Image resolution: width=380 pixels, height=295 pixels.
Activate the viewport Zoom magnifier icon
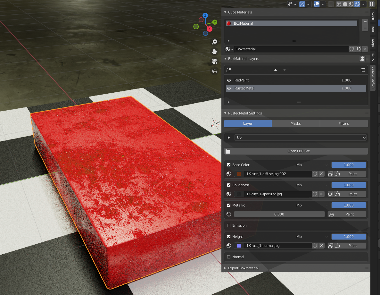(214, 42)
